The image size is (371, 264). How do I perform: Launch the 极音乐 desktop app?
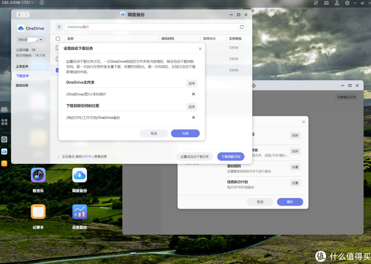coord(38,175)
